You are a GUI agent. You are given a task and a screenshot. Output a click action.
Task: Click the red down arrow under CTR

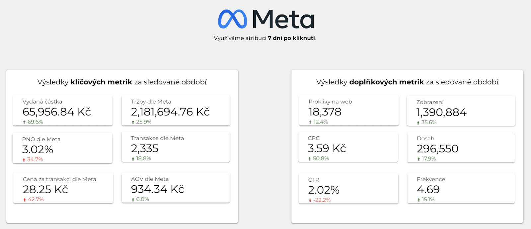coord(310,200)
